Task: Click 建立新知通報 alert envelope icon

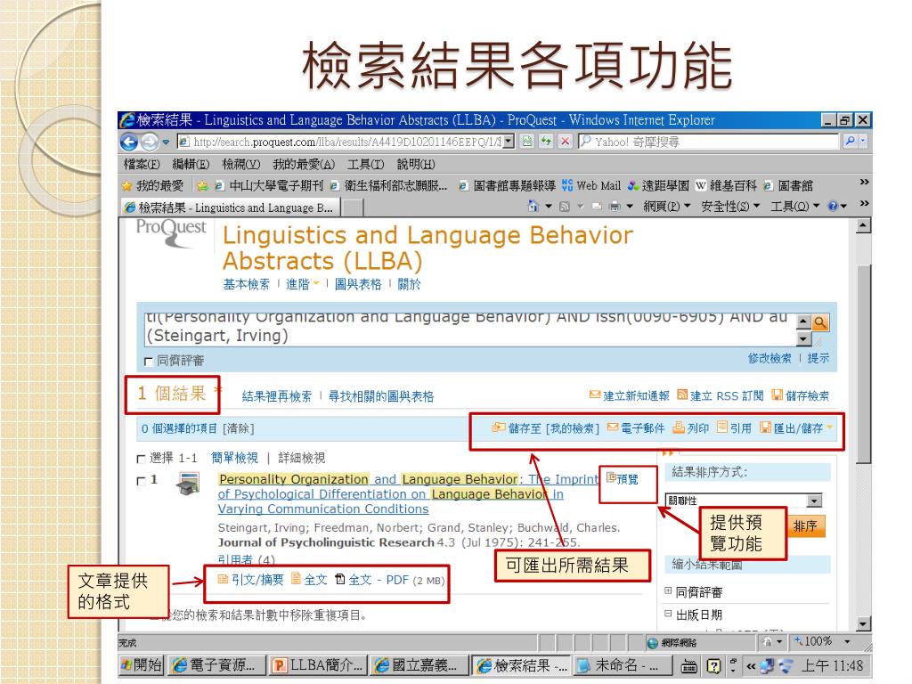Action: pos(594,395)
